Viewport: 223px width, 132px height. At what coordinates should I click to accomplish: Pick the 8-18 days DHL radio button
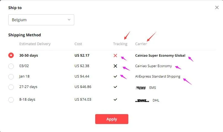point(11,100)
